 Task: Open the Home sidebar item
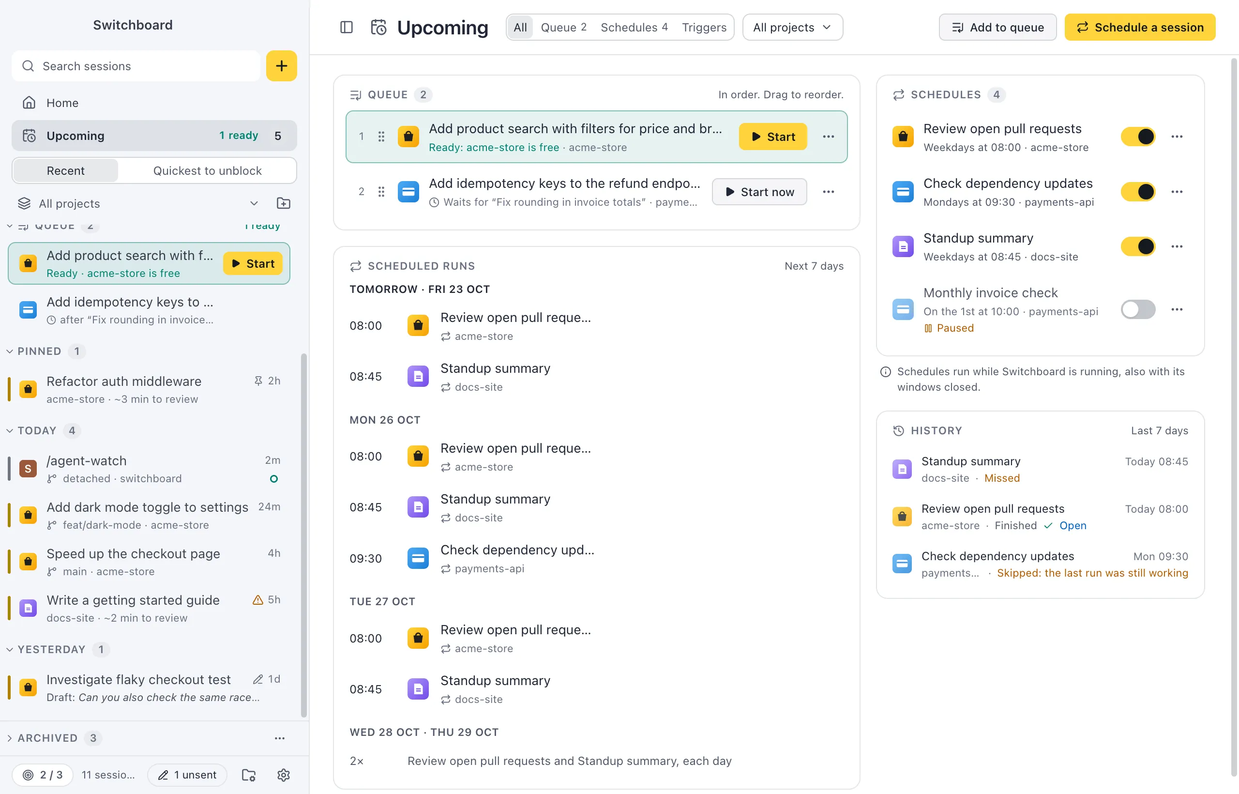[154, 103]
